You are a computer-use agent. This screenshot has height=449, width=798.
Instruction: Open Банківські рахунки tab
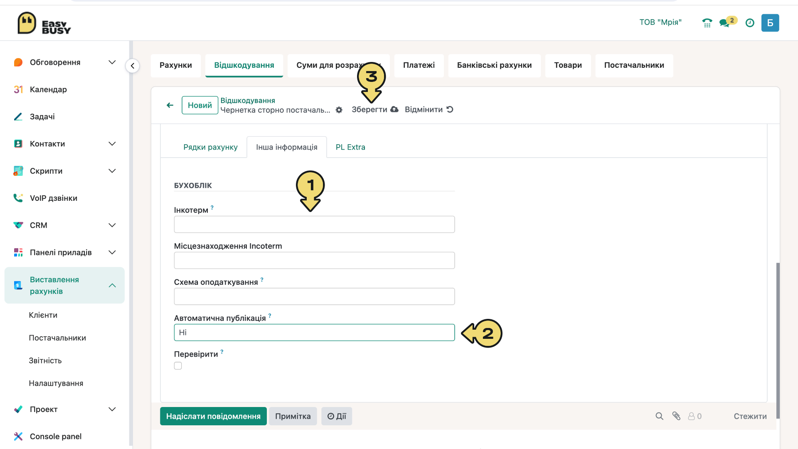(x=494, y=65)
